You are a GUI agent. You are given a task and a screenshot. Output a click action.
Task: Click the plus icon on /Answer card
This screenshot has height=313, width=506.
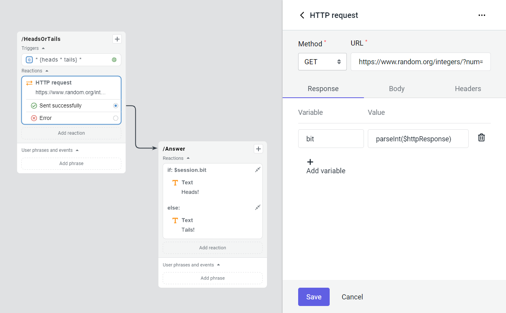[258, 149]
